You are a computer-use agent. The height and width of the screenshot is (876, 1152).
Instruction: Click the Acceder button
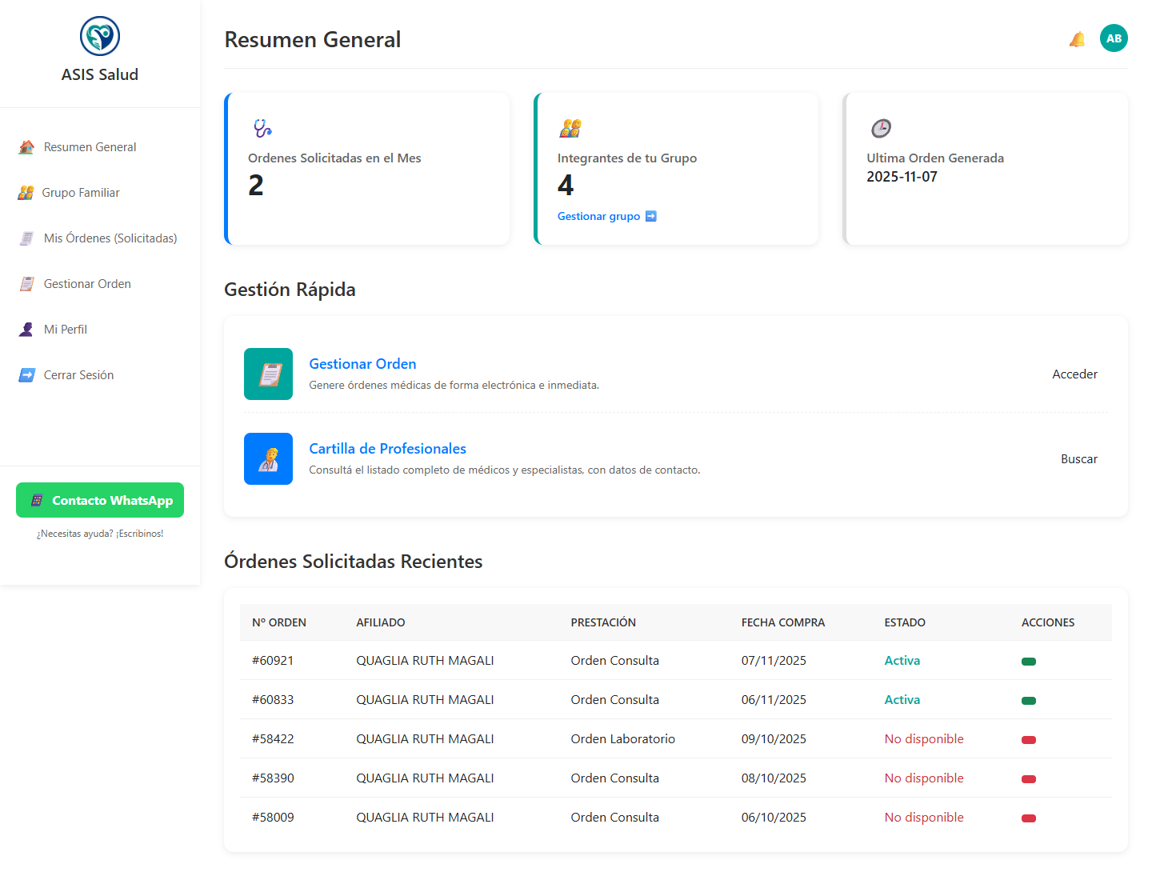(1074, 374)
